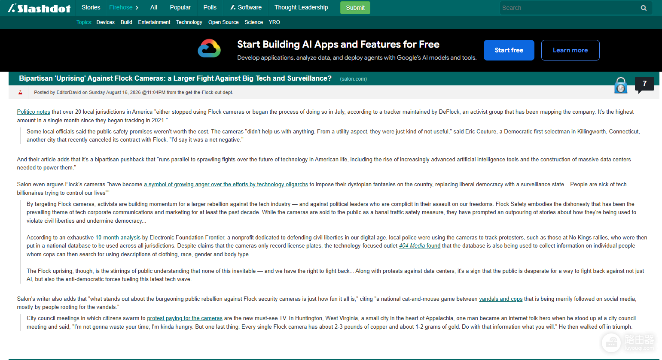Select the Open Source topic
Screen dimensions: 662x360
(x=223, y=22)
